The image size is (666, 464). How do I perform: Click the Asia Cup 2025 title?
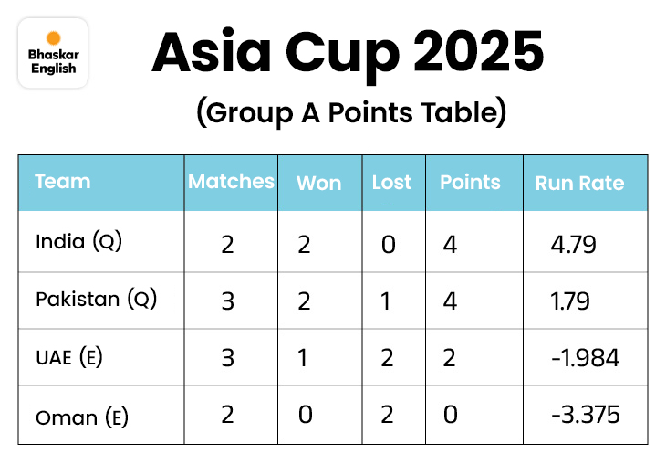click(348, 54)
